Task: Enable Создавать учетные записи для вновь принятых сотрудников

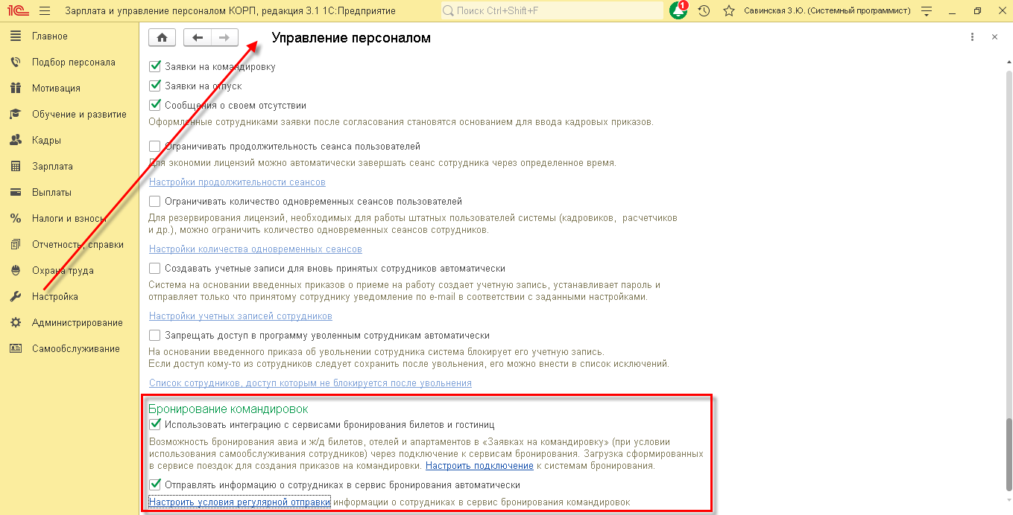Action: click(155, 269)
